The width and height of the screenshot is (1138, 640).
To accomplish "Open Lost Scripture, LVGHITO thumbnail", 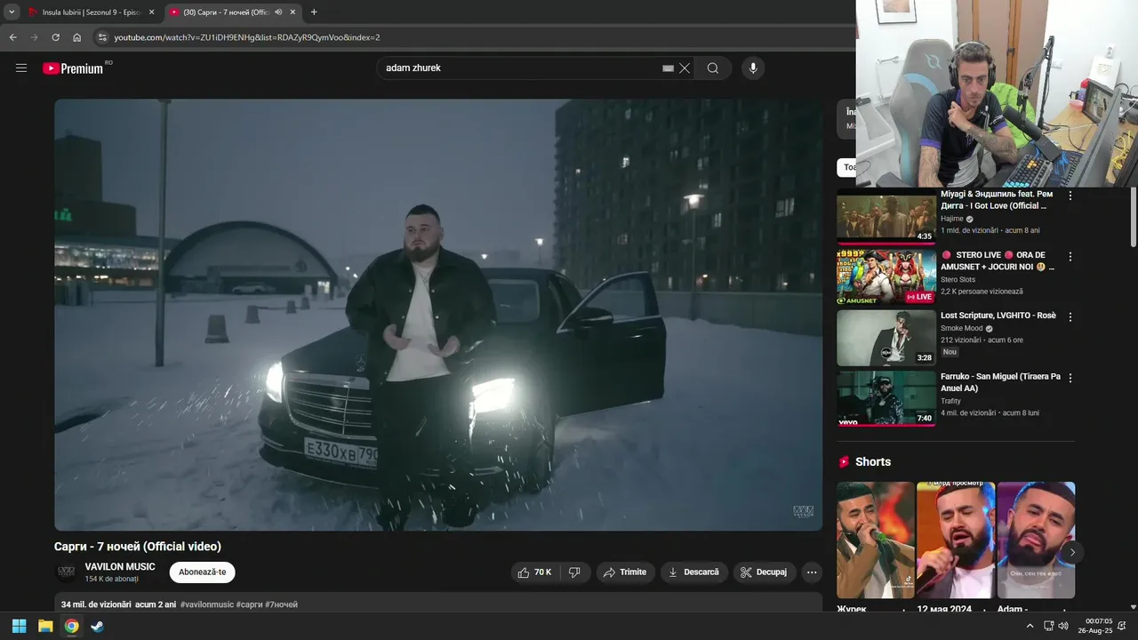I will click(886, 338).
